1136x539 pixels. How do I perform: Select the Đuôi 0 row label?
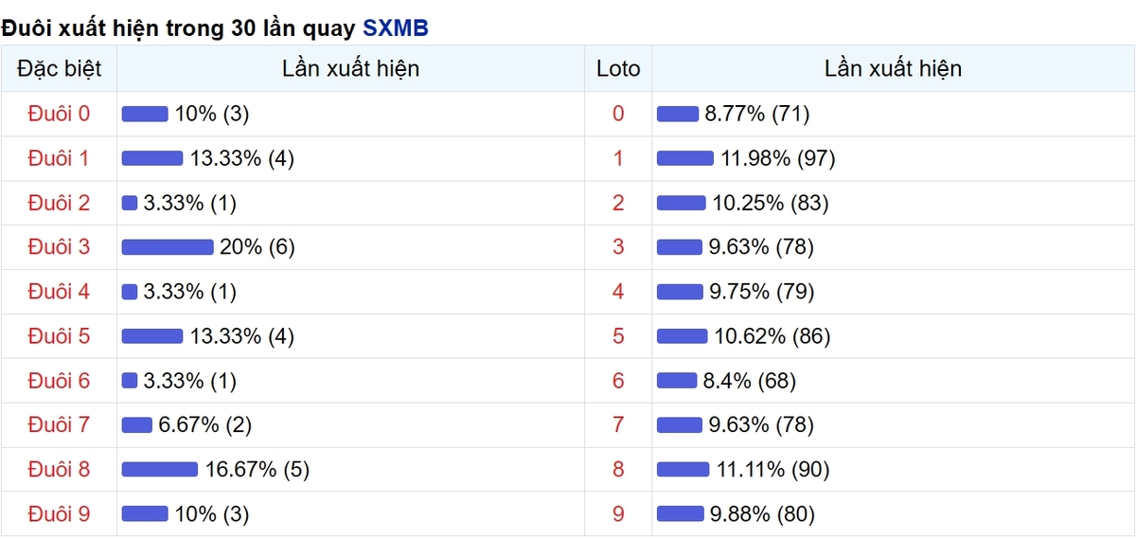click(59, 114)
